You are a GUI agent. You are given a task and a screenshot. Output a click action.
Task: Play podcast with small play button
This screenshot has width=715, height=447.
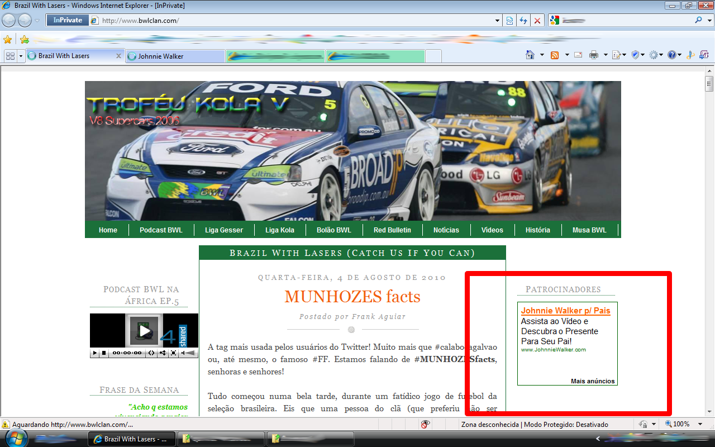94,353
